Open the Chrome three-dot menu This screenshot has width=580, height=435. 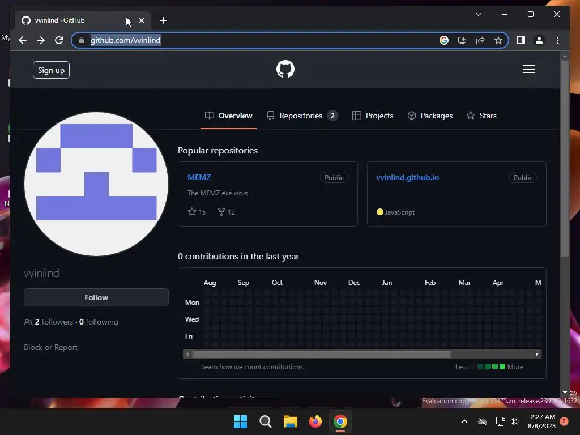pos(557,40)
